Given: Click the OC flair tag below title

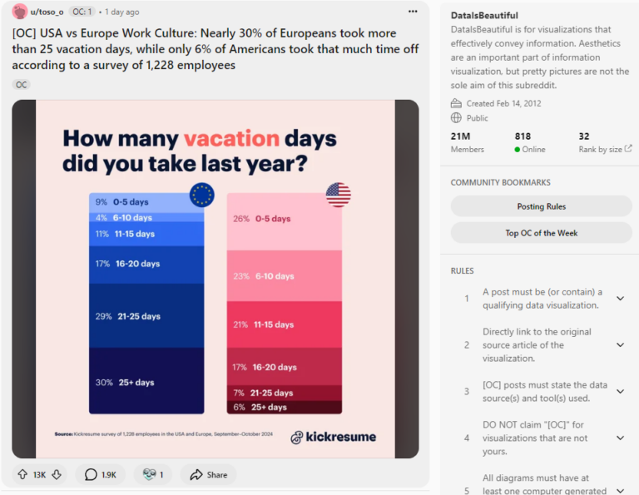Looking at the screenshot, I should (x=21, y=85).
